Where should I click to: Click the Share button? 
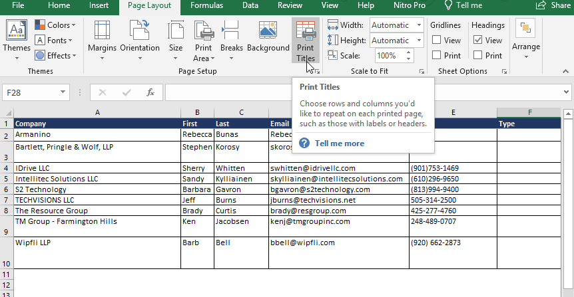[x=553, y=6]
